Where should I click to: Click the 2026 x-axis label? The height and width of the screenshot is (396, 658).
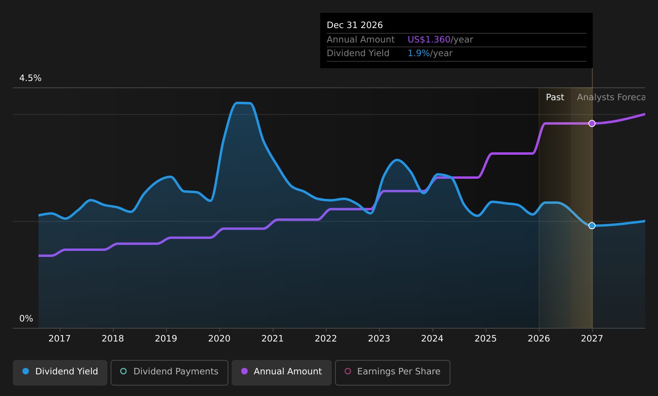(539, 339)
